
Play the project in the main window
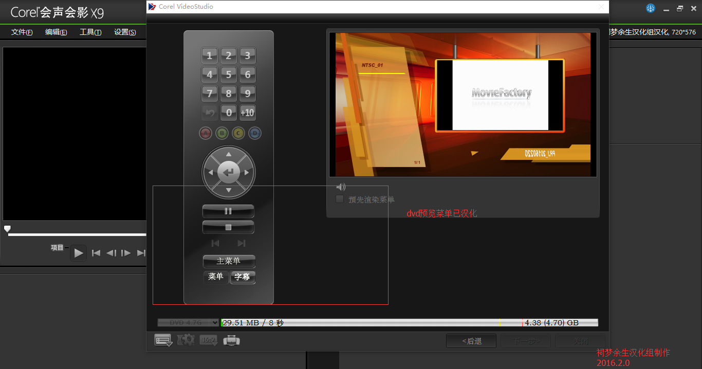coord(79,253)
